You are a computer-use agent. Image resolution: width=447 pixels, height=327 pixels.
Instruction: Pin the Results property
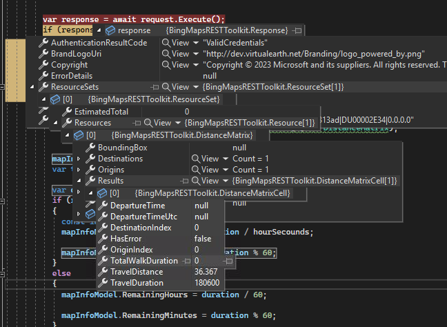184,181
